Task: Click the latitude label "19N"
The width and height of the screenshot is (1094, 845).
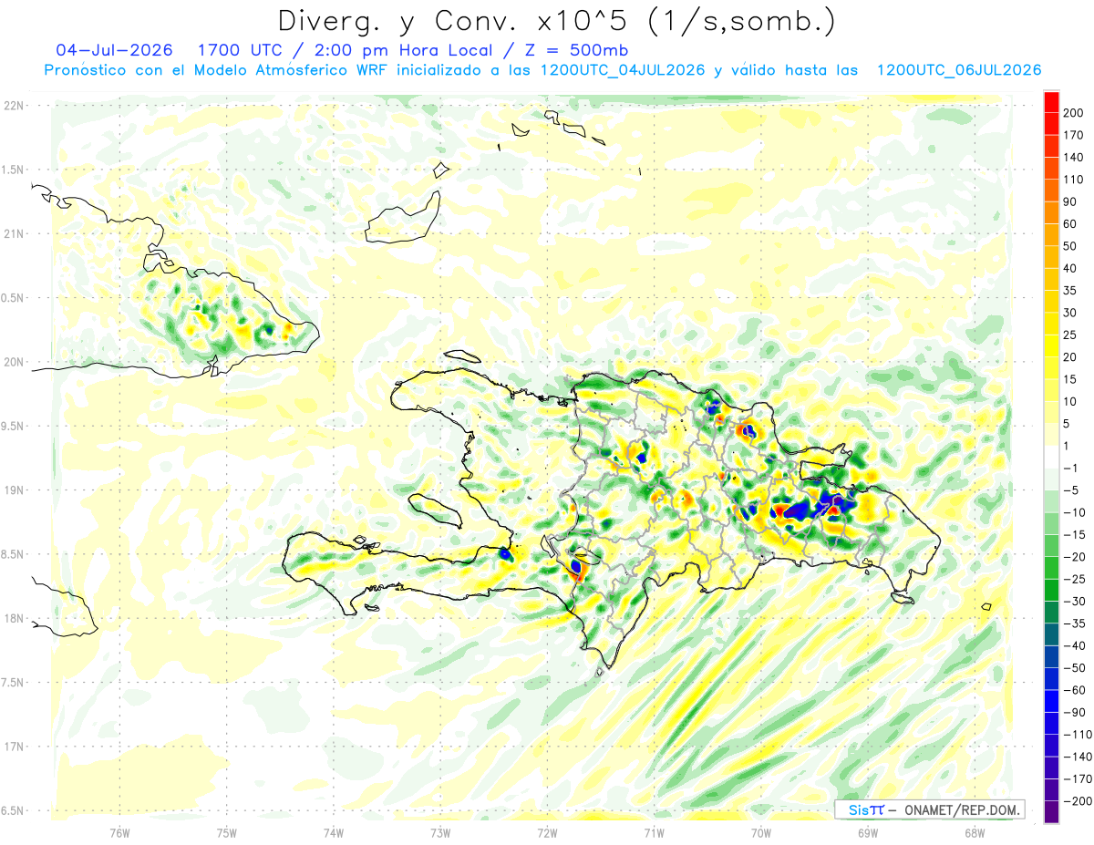Action: coord(14,490)
